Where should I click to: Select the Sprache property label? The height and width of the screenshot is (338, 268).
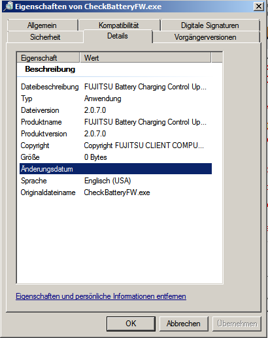pyautogui.click(x=34, y=181)
